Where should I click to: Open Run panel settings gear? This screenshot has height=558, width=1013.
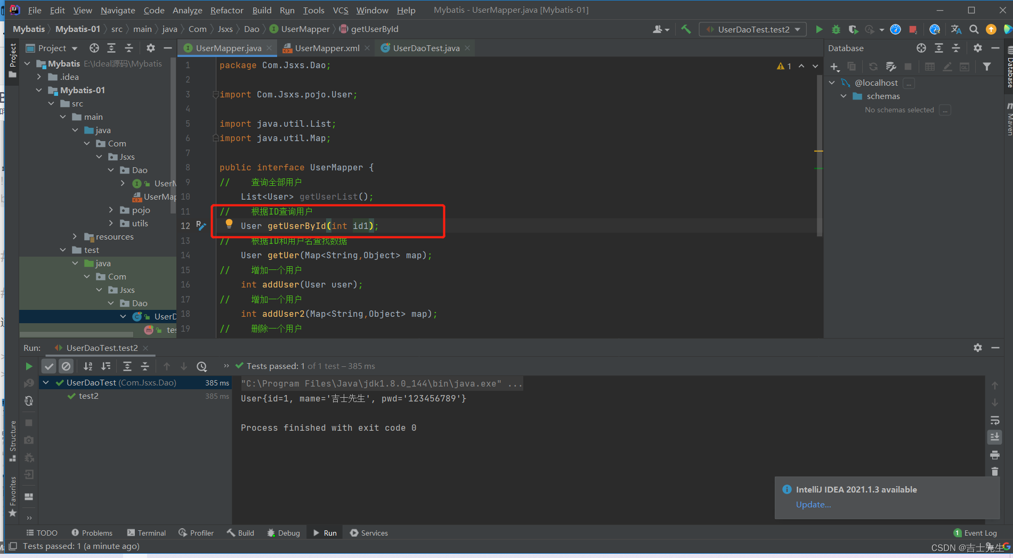(x=977, y=348)
